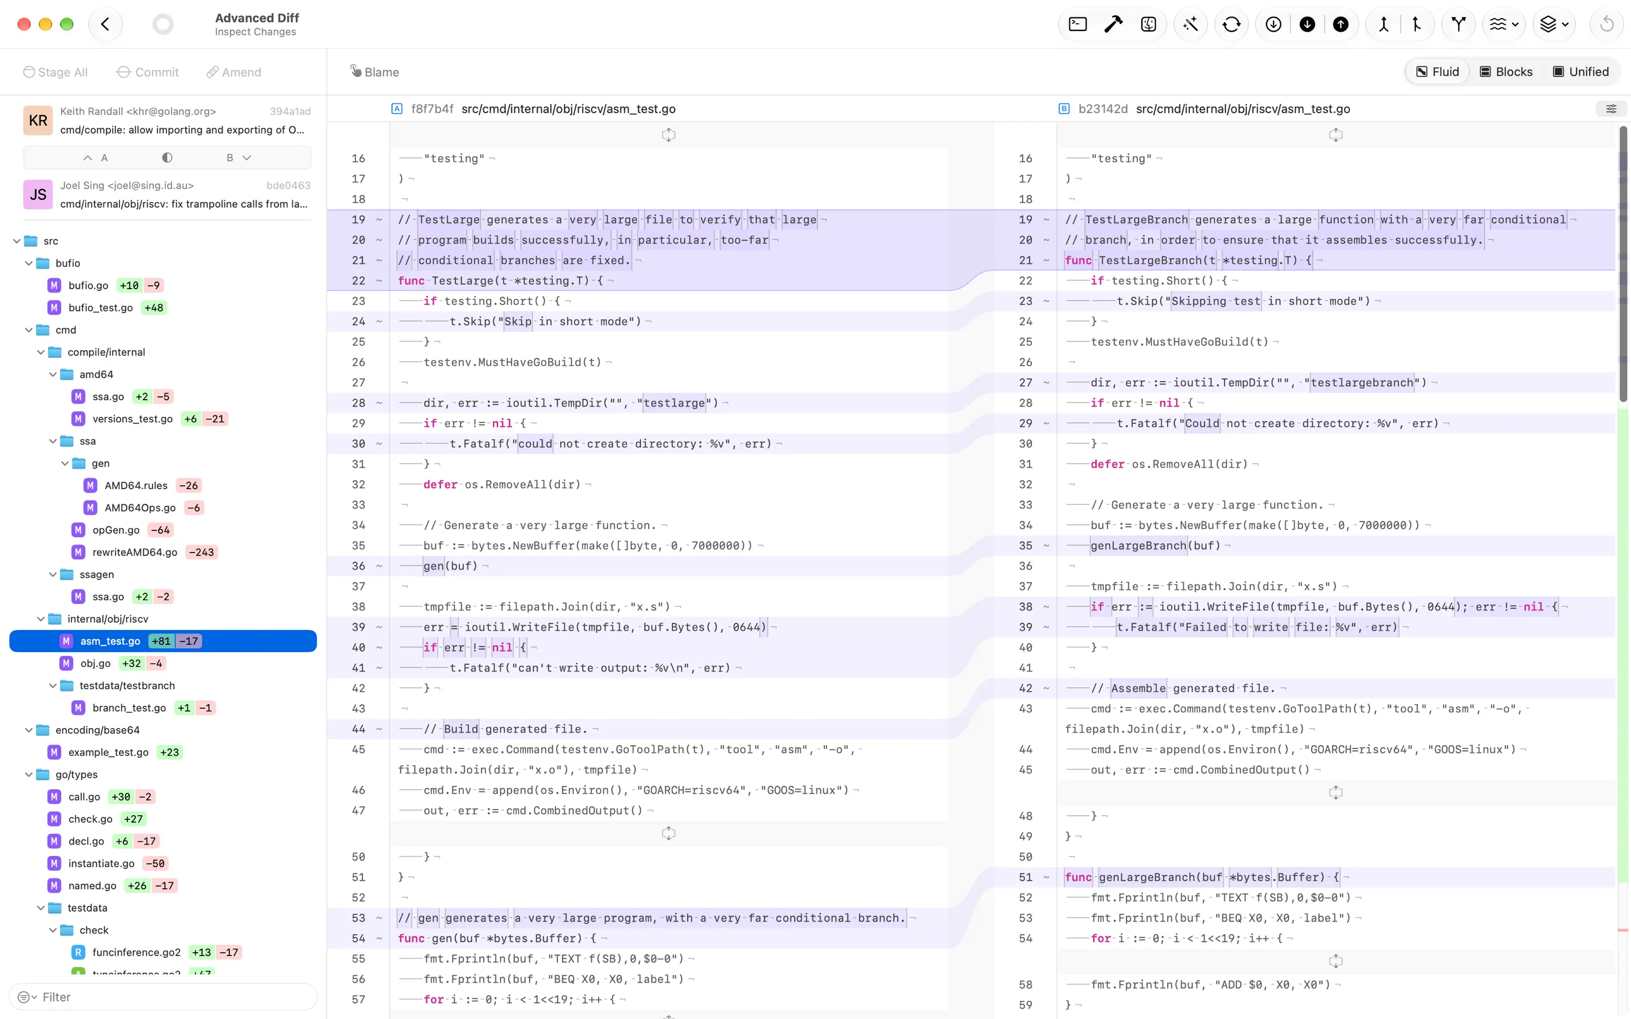
Task: Click the loading spinner circle indicator
Action: (163, 24)
